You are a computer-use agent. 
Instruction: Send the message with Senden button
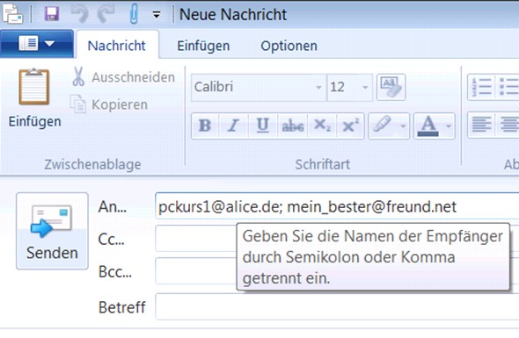52,231
